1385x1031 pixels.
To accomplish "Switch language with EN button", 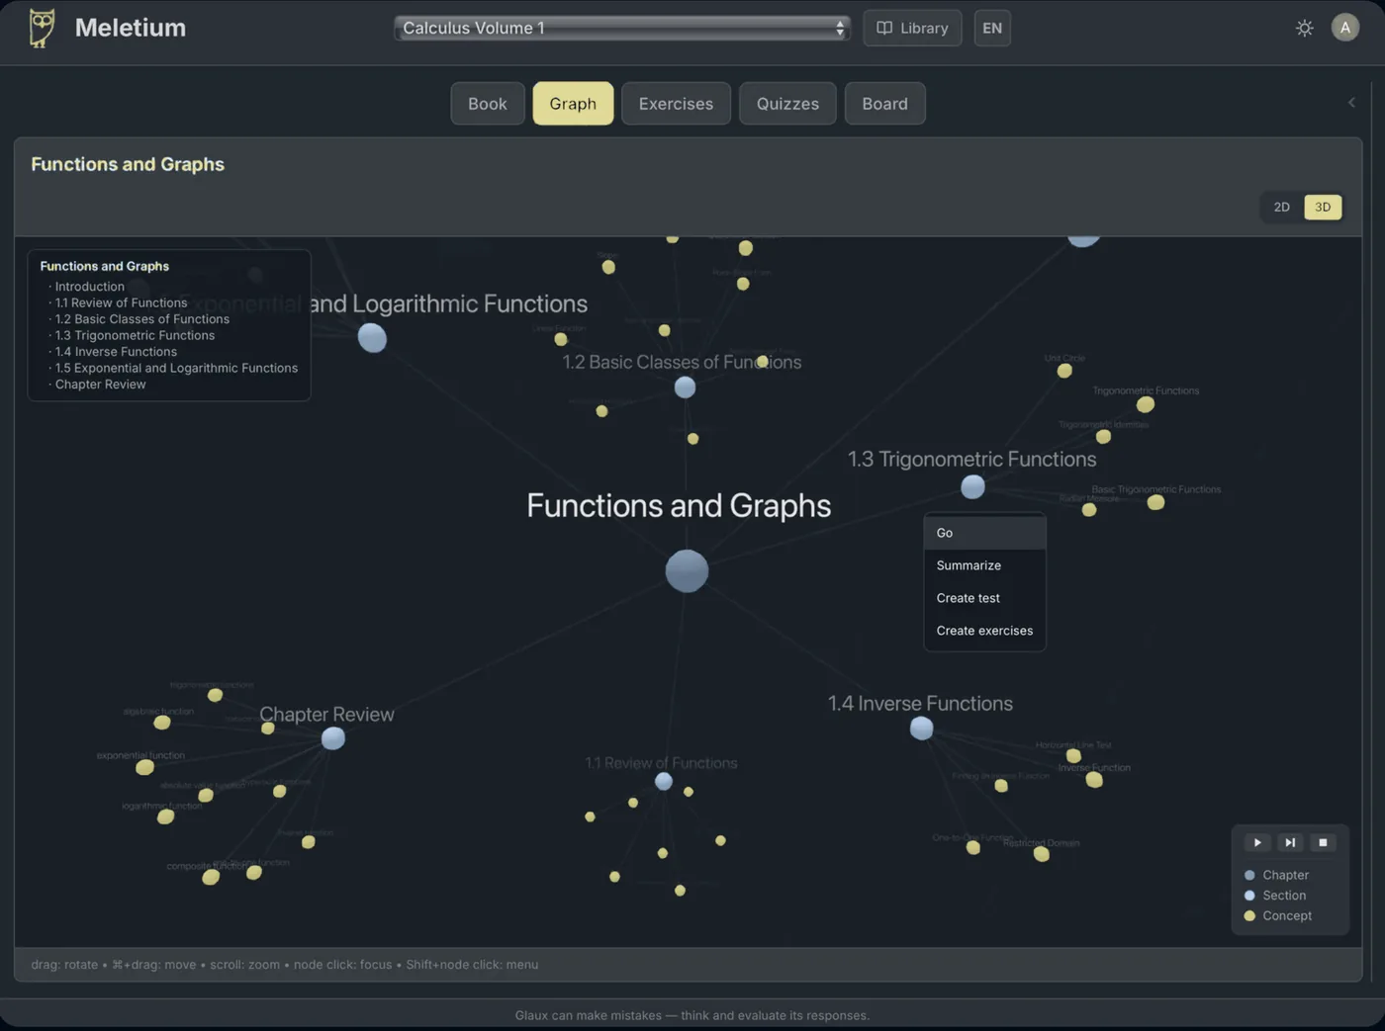I will tap(992, 28).
